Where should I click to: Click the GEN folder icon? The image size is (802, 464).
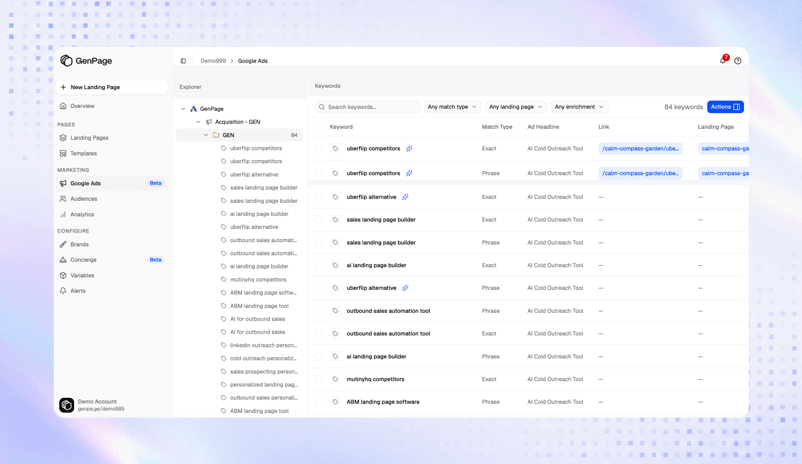coord(216,135)
